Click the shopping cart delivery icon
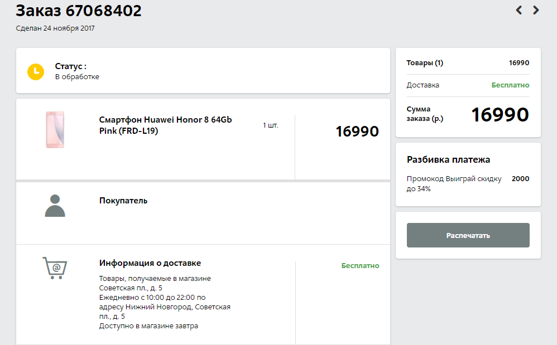The height and width of the screenshot is (345, 557). pyautogui.click(x=55, y=268)
